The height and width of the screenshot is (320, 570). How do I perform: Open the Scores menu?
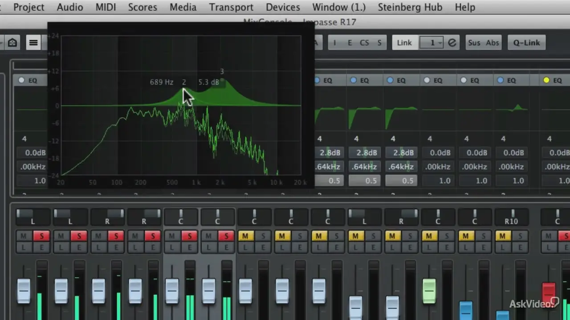[x=142, y=7]
